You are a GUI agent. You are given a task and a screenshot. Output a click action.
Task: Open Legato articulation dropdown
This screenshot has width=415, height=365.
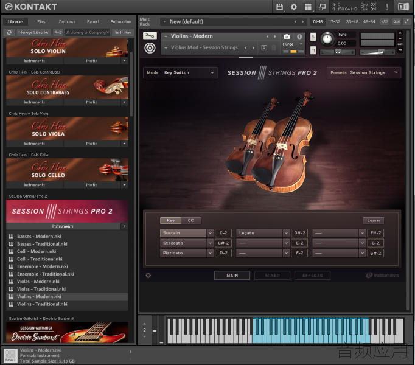coord(286,233)
